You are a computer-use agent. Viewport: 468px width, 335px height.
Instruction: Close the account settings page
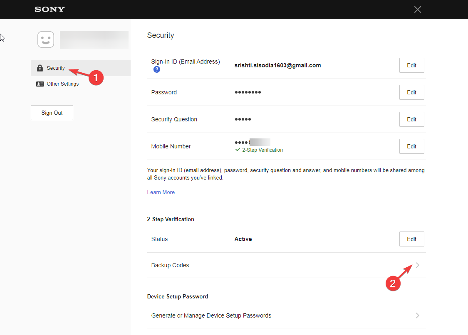pyautogui.click(x=418, y=10)
